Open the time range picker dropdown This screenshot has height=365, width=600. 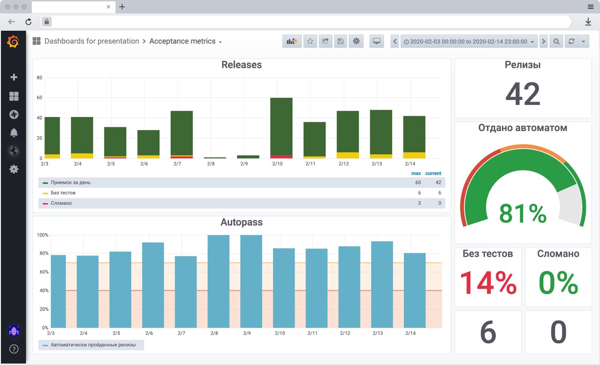coord(469,42)
